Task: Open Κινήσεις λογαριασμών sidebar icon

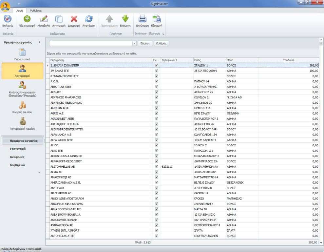Action: tap(22, 85)
